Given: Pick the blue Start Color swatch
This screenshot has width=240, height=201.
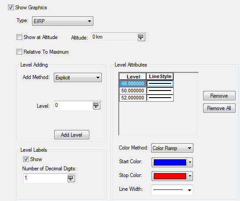Looking at the screenshot, I should [x=170, y=162].
